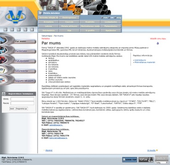Click the Reģistrācija button
The height and width of the screenshot is (165, 170).
[22, 109]
